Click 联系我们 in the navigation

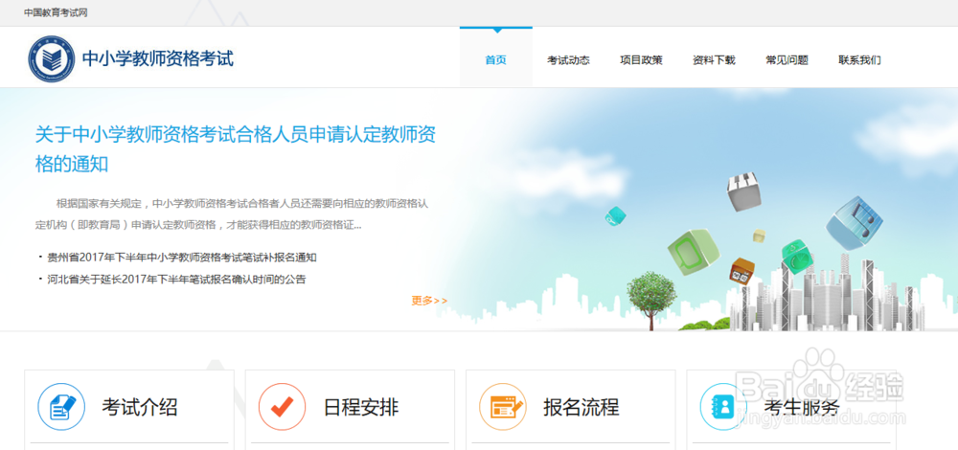point(859,60)
